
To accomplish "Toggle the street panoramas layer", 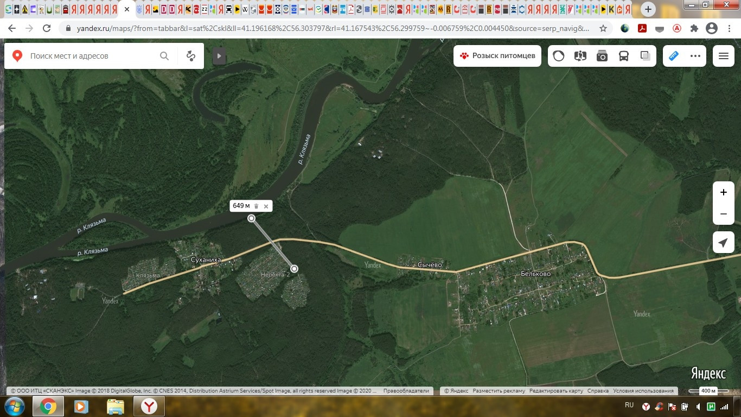I will tap(580, 56).
